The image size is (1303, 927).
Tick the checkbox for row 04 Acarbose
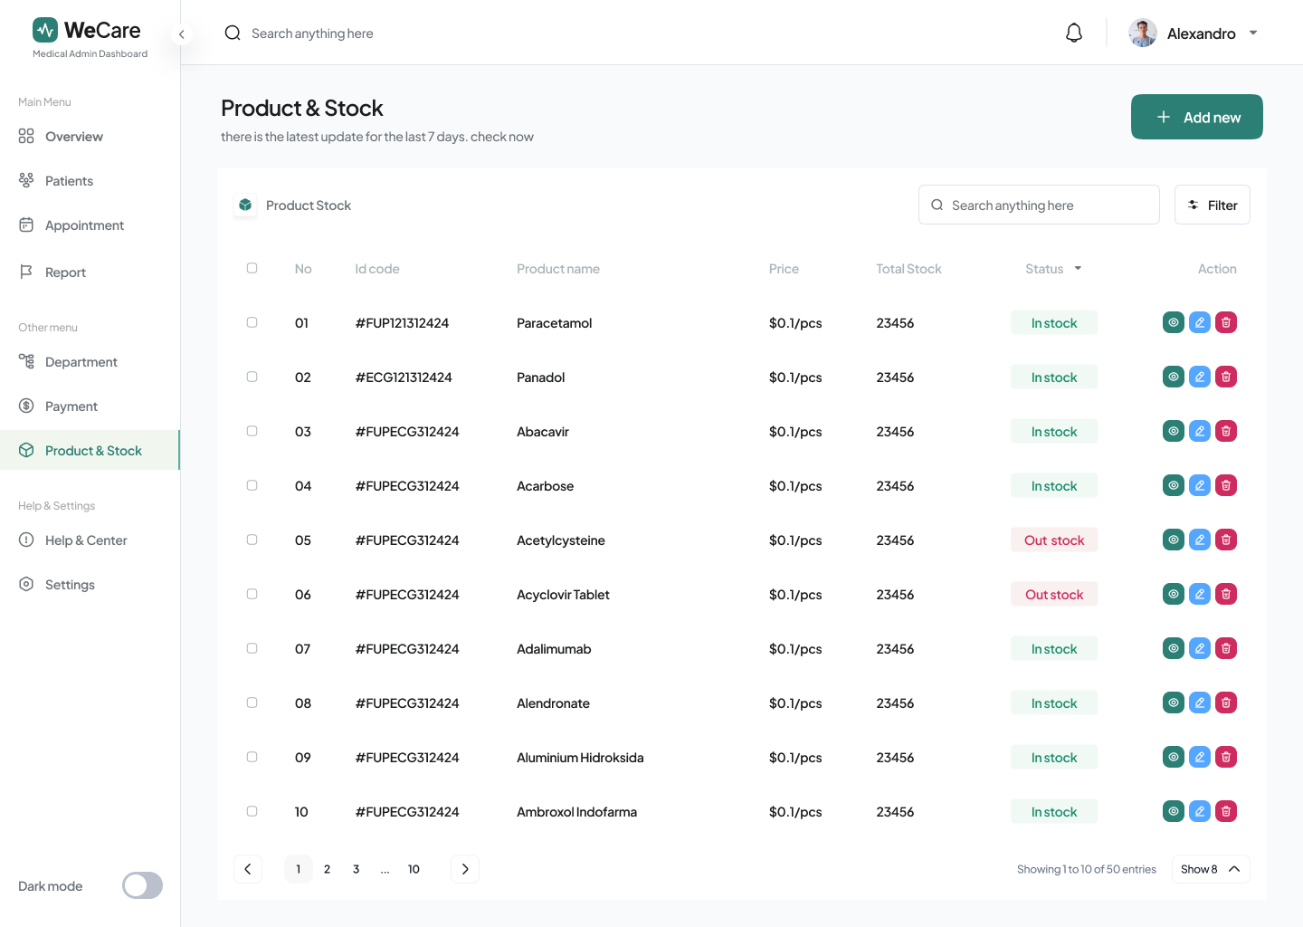click(252, 485)
